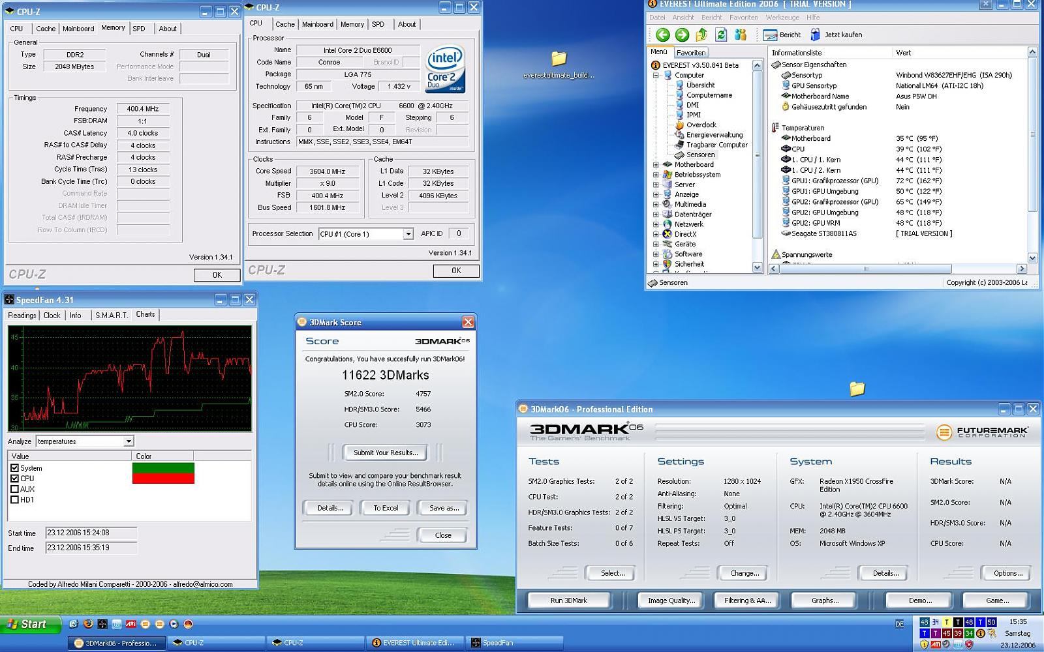
Task: Click To Excel in 3DMark Score
Action: 386,508
